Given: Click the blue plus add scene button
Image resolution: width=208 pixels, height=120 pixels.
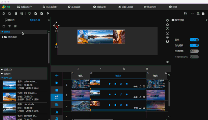Looking at the screenshot, I should (x=57, y=76).
